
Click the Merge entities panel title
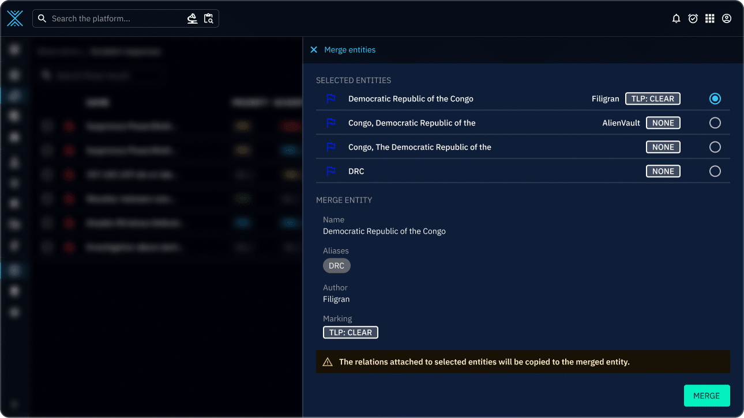point(350,50)
